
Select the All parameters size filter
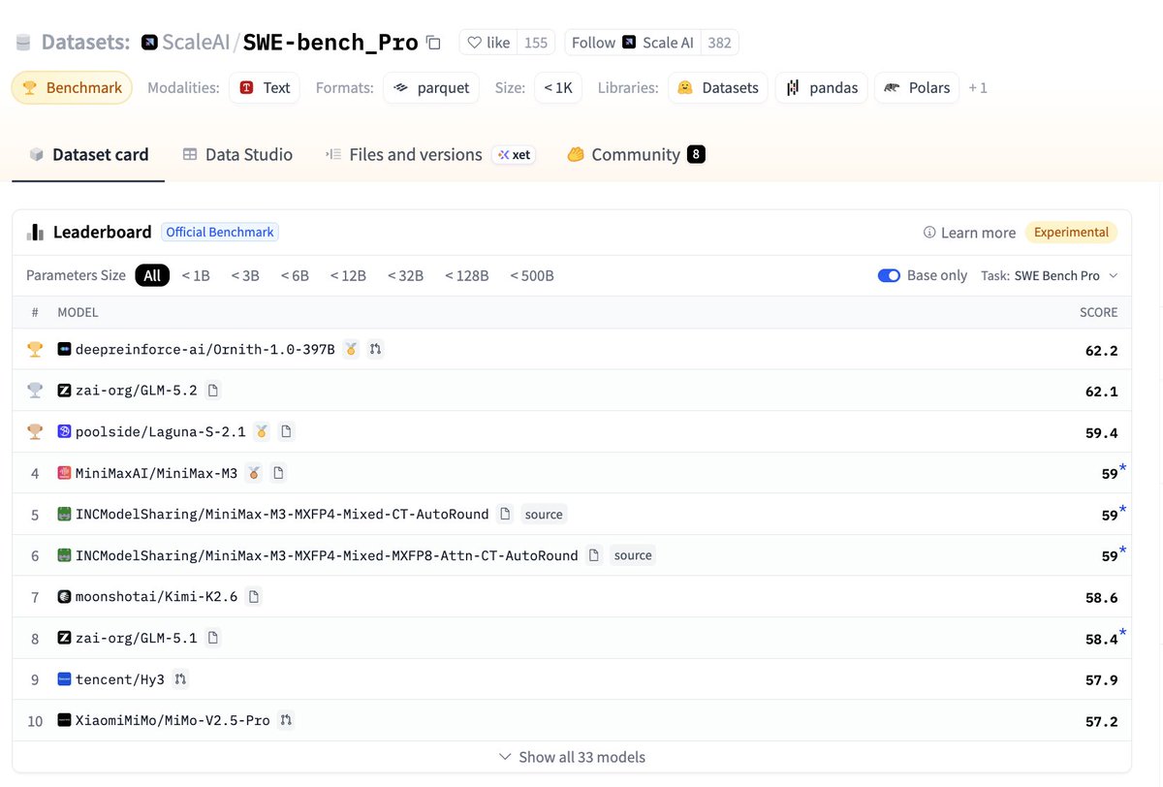pos(152,275)
